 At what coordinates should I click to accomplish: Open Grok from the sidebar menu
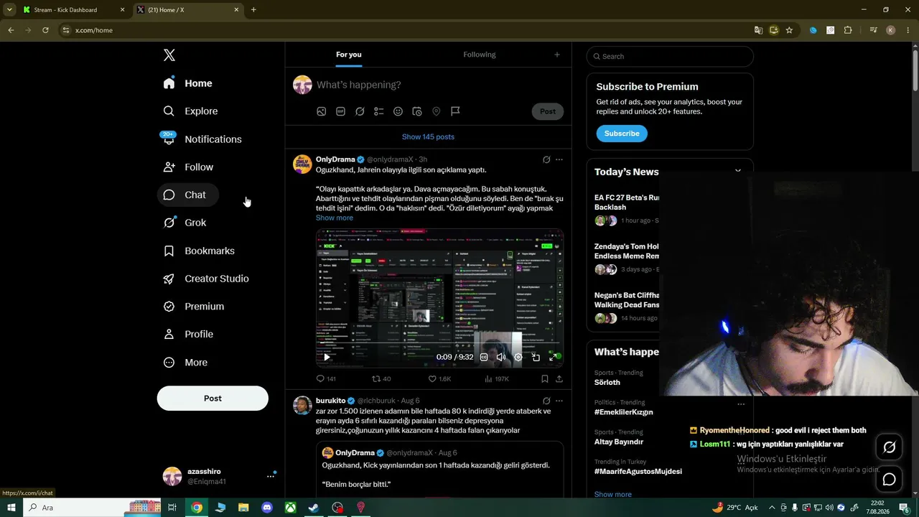click(185, 223)
